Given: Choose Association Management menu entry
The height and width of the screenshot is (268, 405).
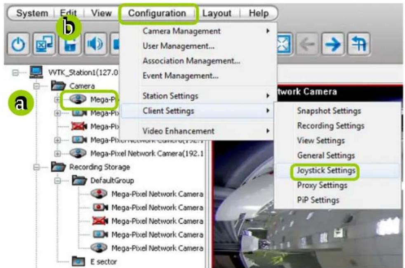Looking at the screenshot, I should 199,61.
